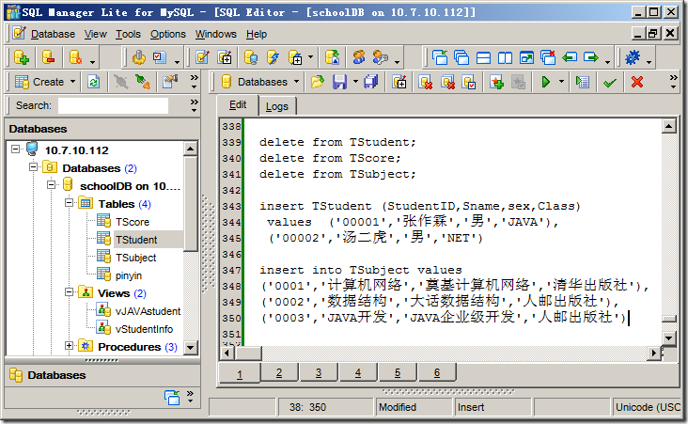Viewport: 688px width, 424px height.
Task: Open the Show SQL Editor pencil icon
Action: coord(202,57)
